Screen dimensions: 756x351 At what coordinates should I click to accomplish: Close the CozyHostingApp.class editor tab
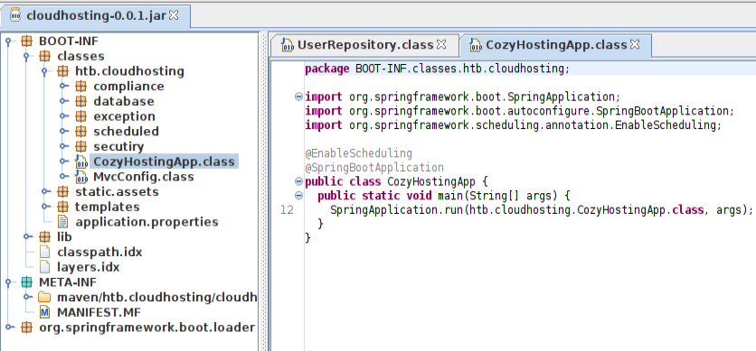(635, 45)
